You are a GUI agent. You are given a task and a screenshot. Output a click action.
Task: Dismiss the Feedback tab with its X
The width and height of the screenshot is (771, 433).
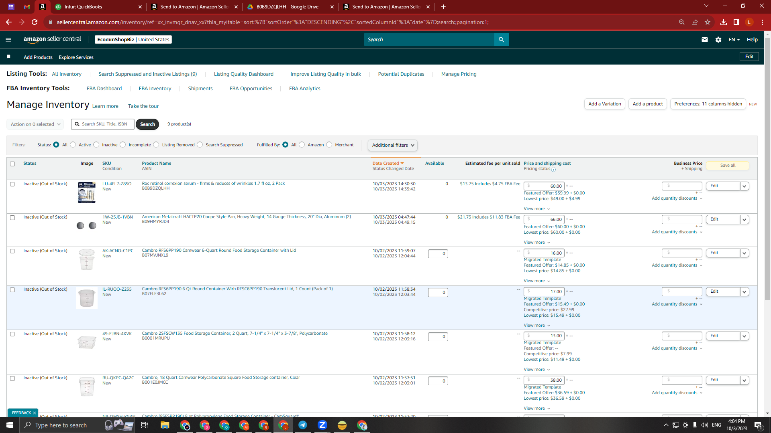[x=35, y=413]
